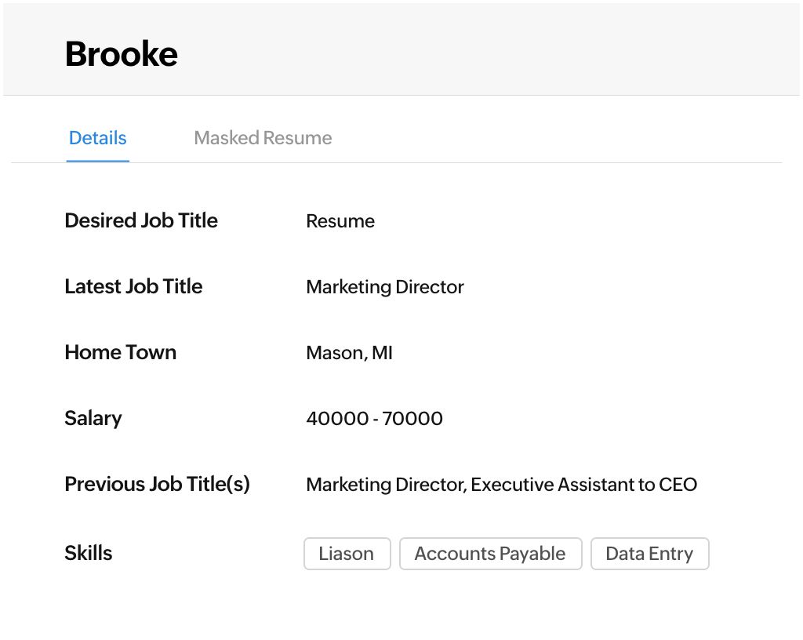Switch to the Masked Resume tab

click(x=263, y=138)
